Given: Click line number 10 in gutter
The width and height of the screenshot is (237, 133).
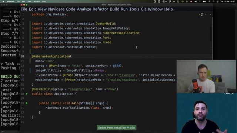Looking at the screenshot, I should pos(22,57).
